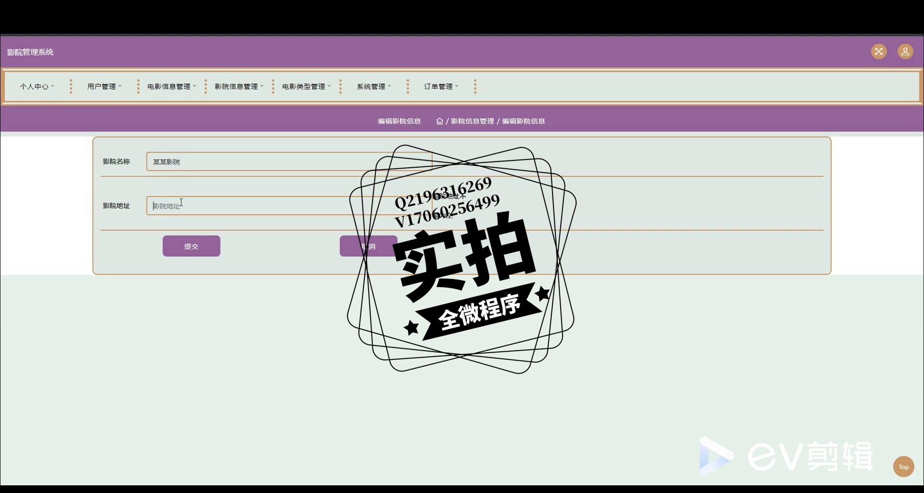
Task: Open the user profile icon
Action: 905,51
